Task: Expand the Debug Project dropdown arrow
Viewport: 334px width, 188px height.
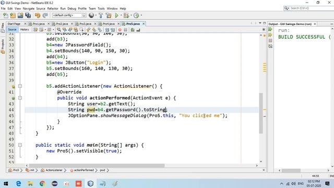Action: [x=130, y=15]
